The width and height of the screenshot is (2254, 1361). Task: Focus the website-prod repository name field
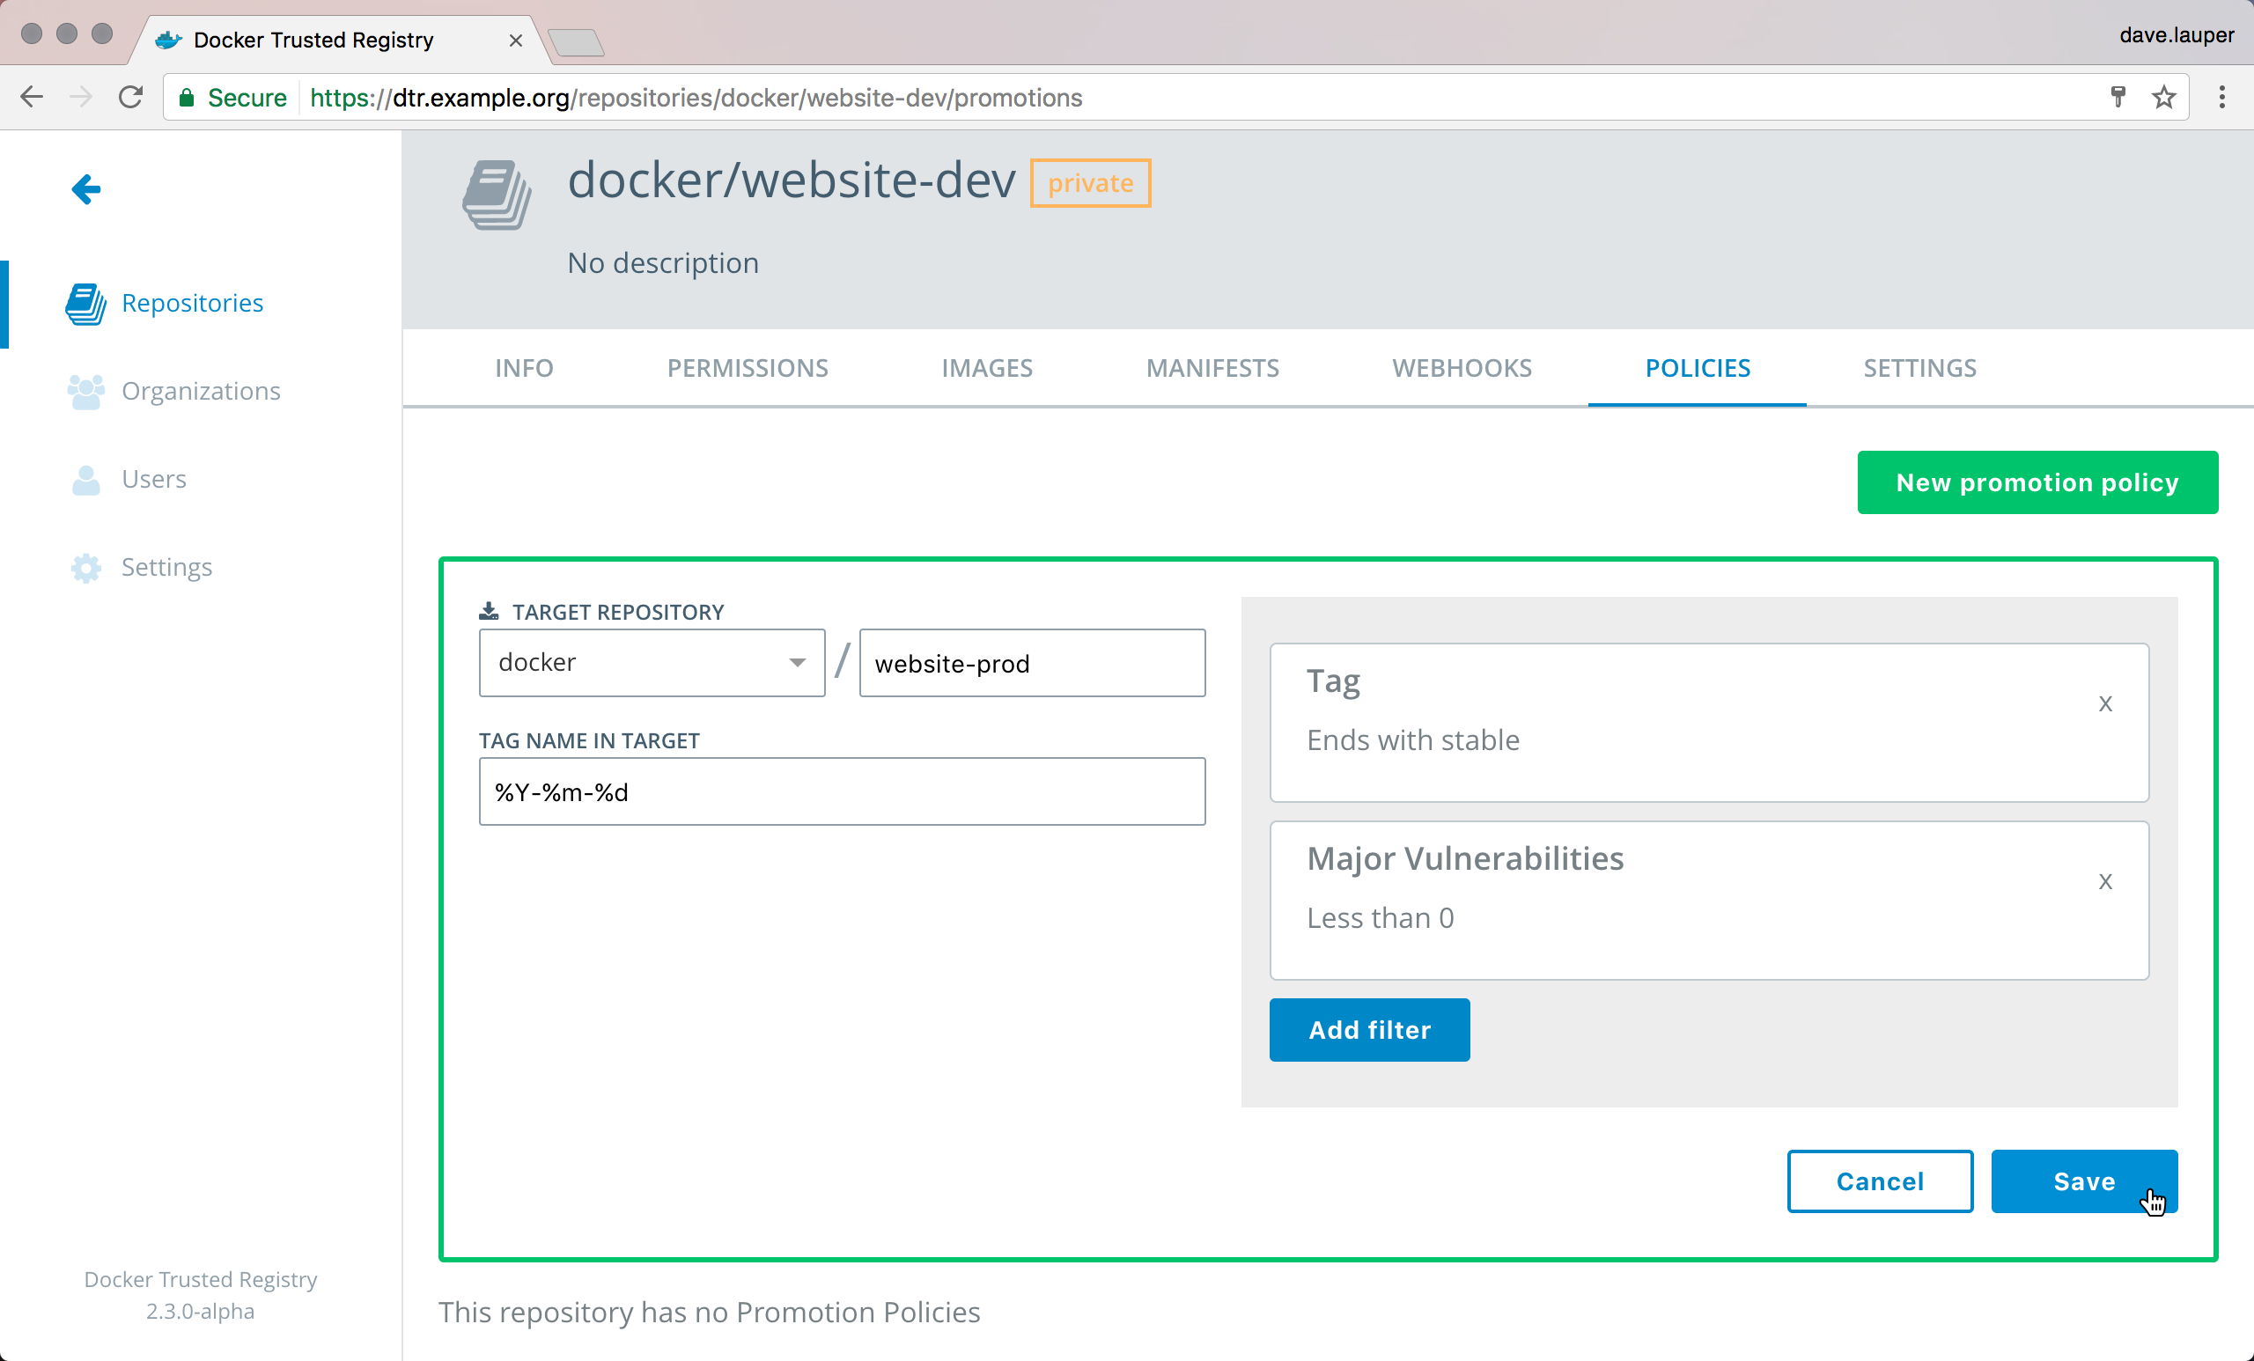tap(1031, 663)
